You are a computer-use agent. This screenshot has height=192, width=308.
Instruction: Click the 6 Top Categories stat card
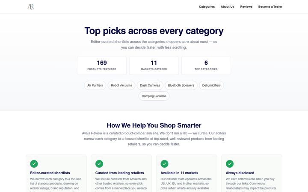tap(206, 65)
